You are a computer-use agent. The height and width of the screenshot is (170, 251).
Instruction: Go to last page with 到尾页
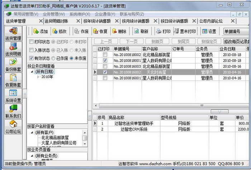pyautogui.click(x=184, y=42)
